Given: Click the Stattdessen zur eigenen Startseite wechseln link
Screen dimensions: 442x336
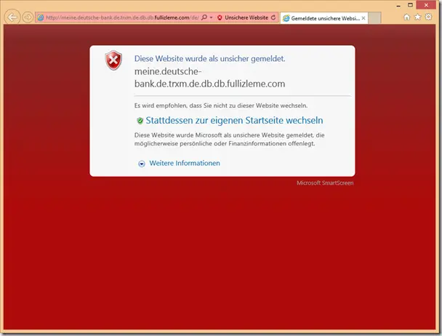Looking at the screenshot, I should coord(234,121).
